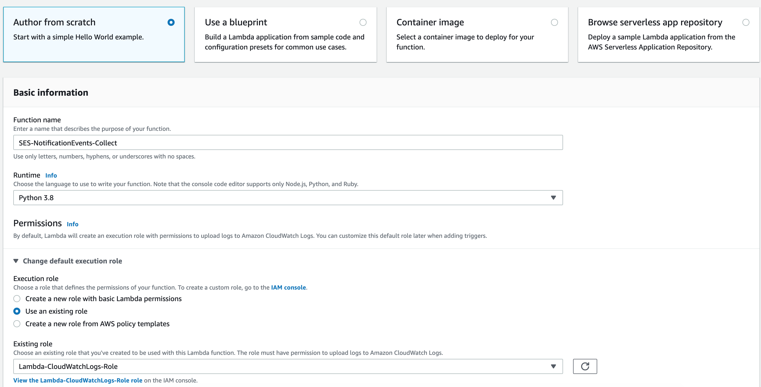This screenshot has height=387, width=761.
Task: Select the Container image radio button
Action: click(x=554, y=22)
